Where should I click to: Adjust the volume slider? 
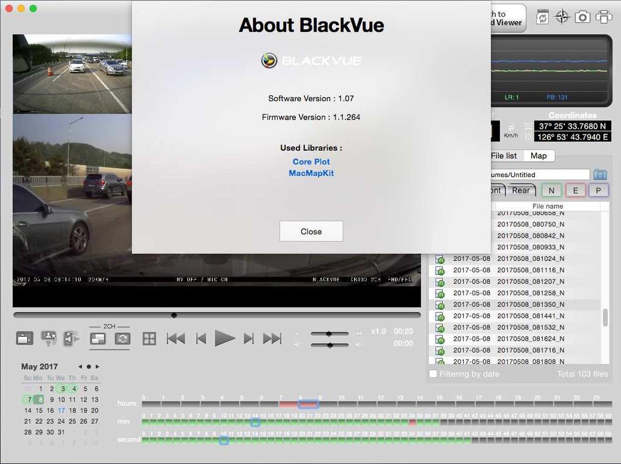pyautogui.click(x=329, y=346)
